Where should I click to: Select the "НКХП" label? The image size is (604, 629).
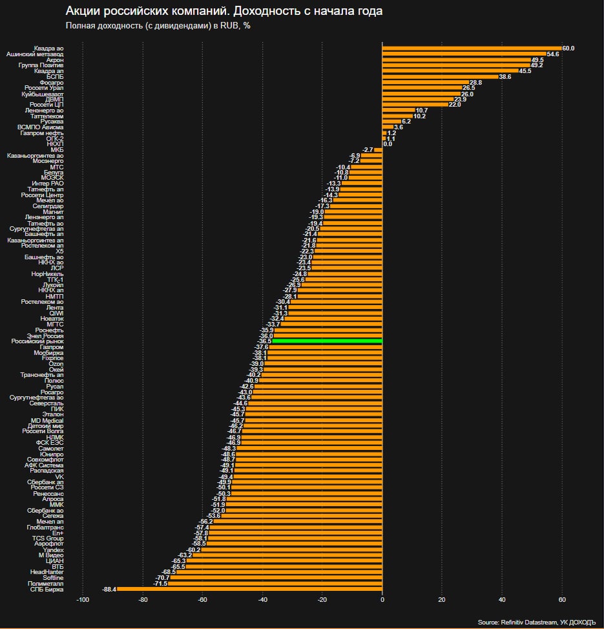coord(55,144)
